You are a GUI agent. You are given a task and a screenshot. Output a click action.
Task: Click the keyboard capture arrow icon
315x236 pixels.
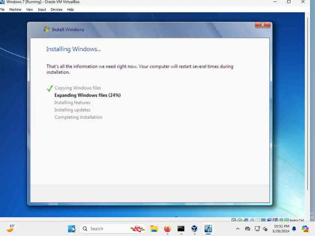(x=287, y=220)
